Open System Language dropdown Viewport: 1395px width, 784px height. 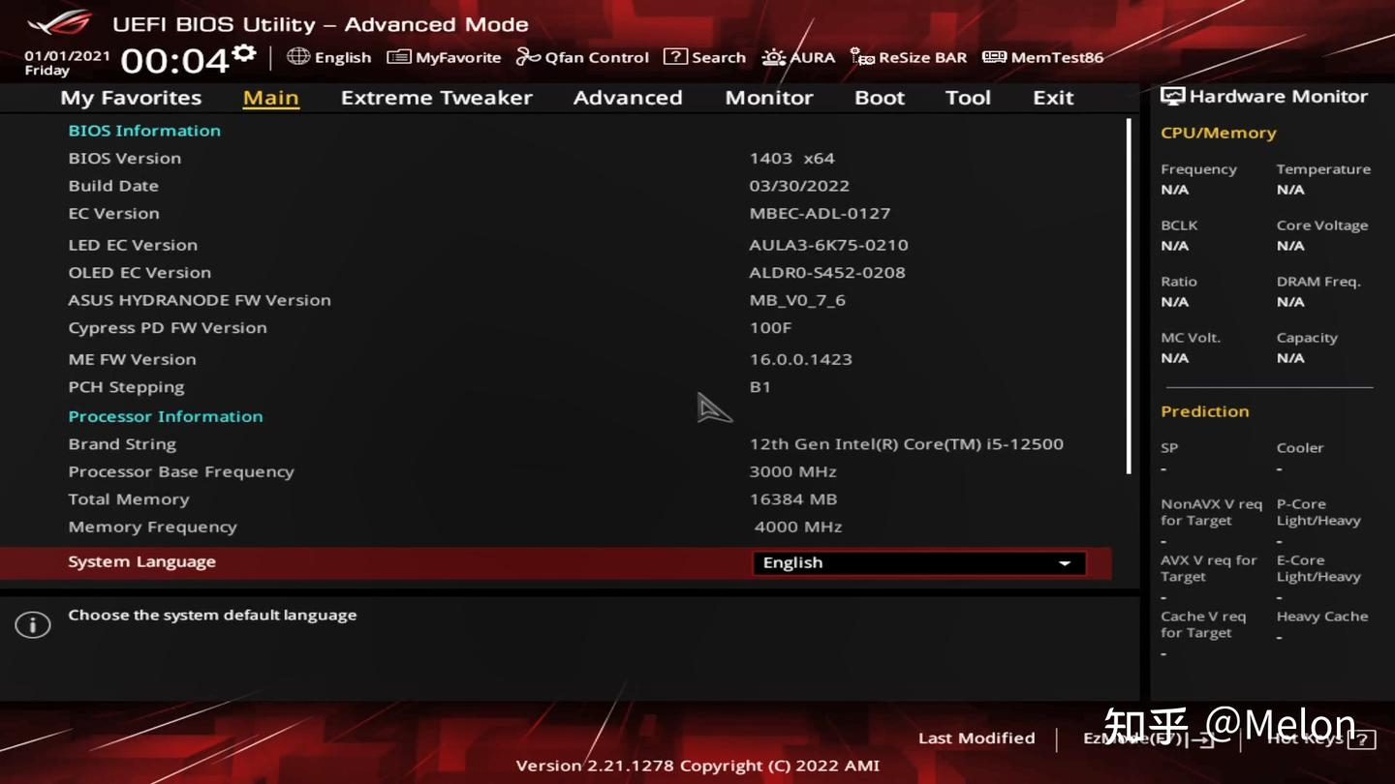918,562
